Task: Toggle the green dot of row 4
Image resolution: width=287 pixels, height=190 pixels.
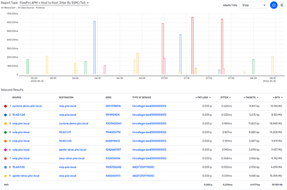Action: click(x=5, y=132)
